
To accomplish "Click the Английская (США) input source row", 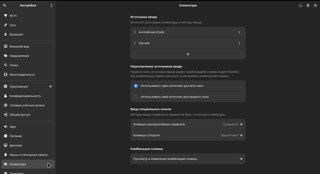I will [181, 32].
